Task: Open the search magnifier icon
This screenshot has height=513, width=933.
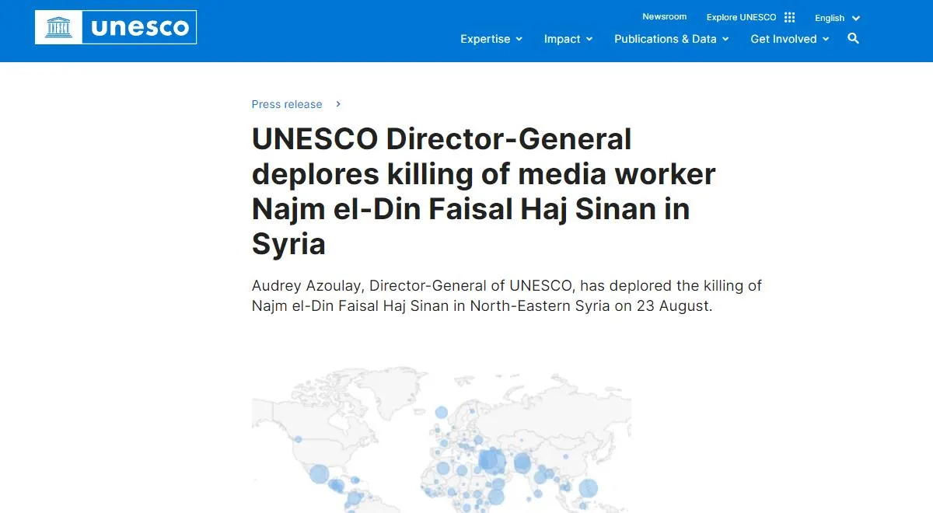Action: [853, 38]
